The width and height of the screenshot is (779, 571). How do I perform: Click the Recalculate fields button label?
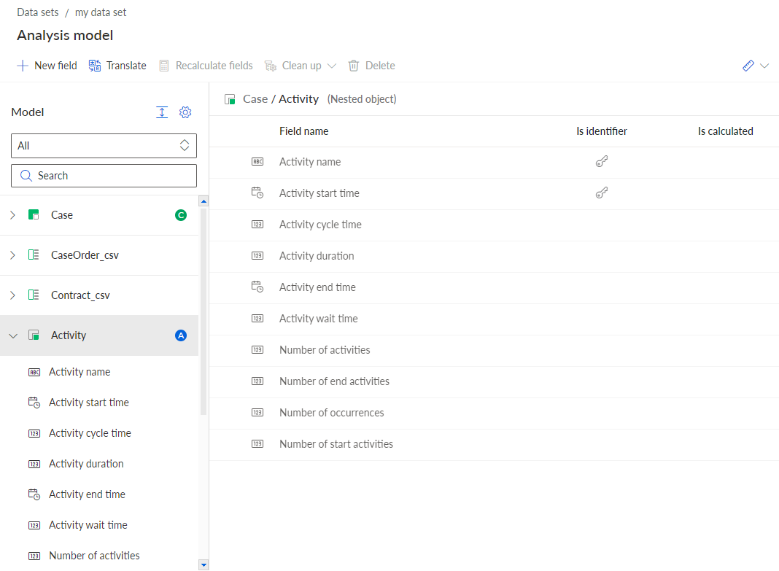point(214,66)
